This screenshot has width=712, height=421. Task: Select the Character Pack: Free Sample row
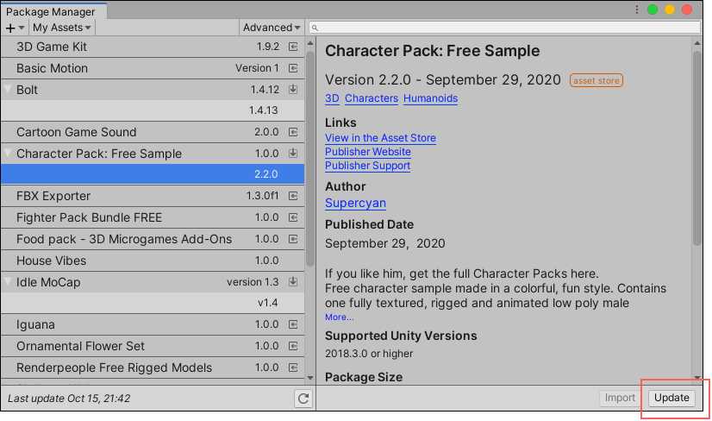tap(153, 154)
